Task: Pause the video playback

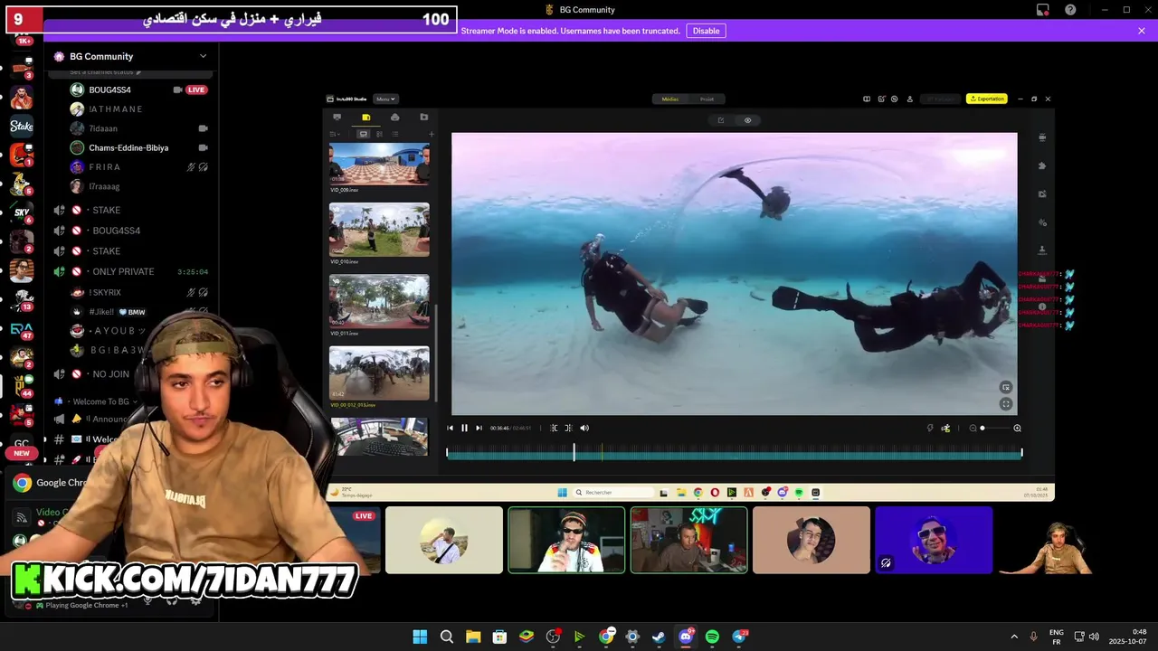Action: (464, 428)
